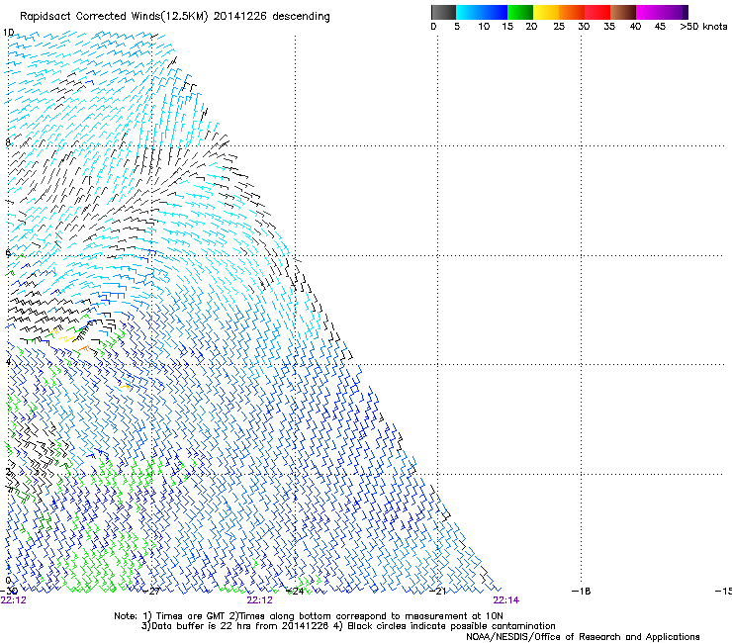
Task: Click the orange wind barb near latitude 4.3
Action: coord(84,348)
